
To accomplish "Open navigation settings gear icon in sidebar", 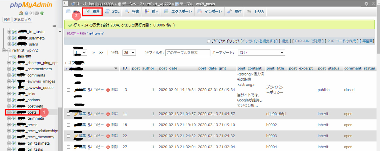I will point(37,13).
